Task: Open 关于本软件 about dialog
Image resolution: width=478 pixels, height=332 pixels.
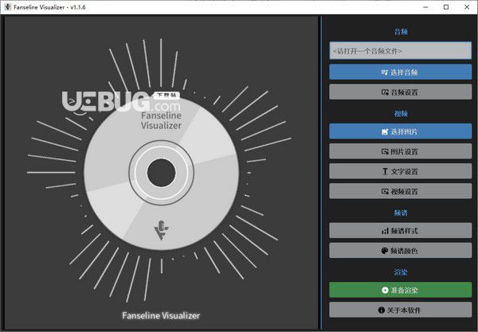Action: point(400,310)
